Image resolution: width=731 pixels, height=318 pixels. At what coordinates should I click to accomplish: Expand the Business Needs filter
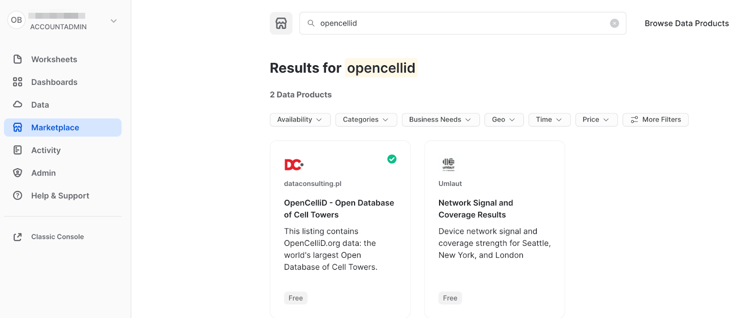click(440, 120)
